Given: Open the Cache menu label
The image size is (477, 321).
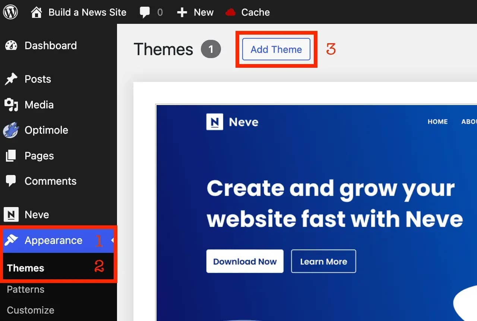Looking at the screenshot, I should pyautogui.click(x=256, y=12).
